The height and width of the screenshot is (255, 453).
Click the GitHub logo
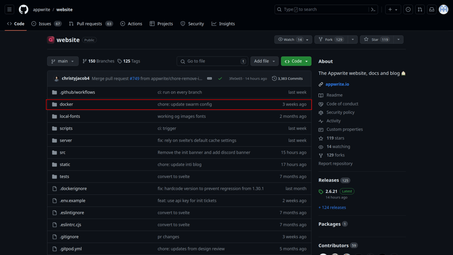tap(23, 10)
